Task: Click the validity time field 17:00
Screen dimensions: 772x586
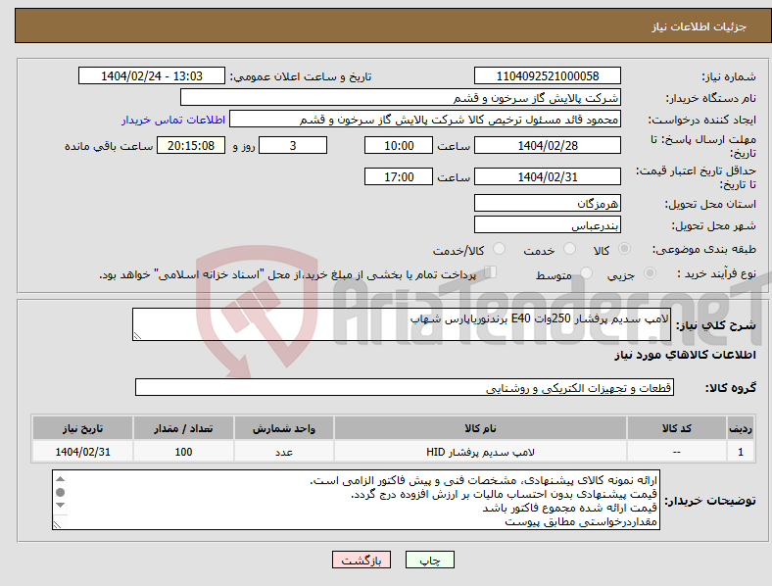Action: 399,176
